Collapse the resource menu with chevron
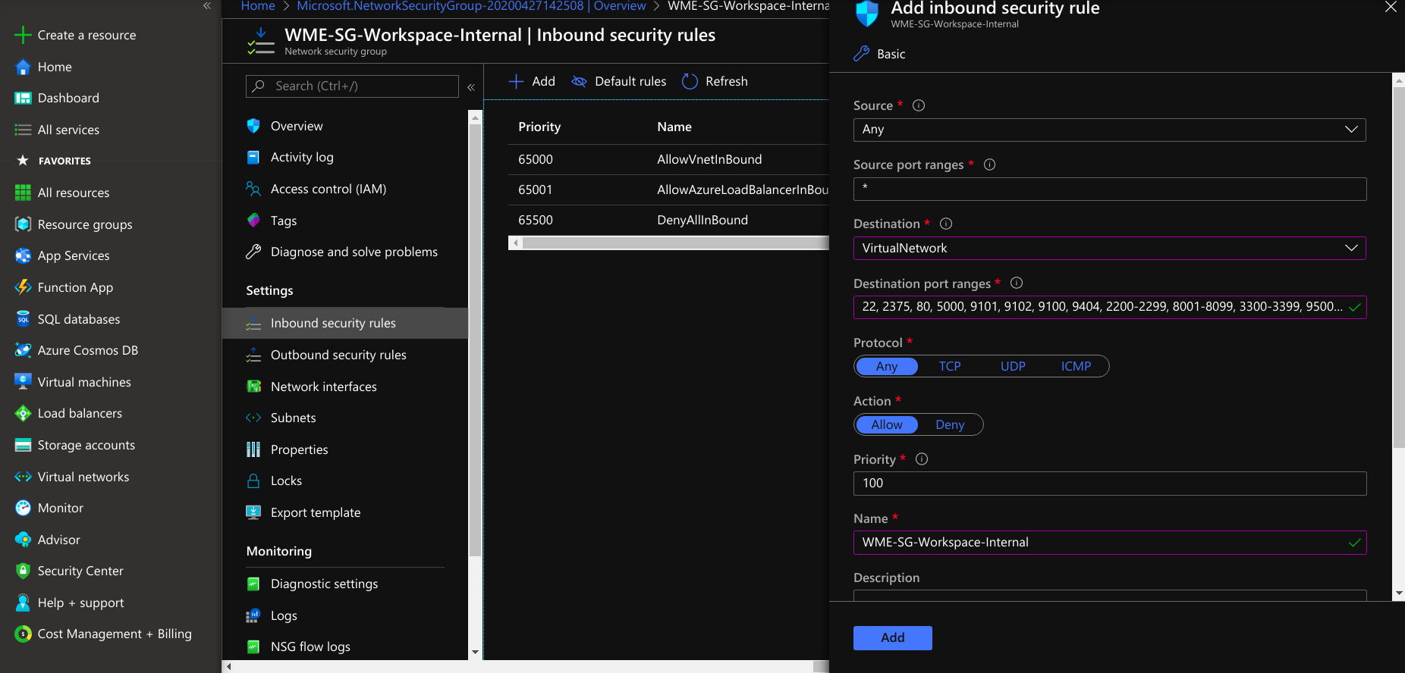This screenshot has width=1405, height=673. (471, 87)
